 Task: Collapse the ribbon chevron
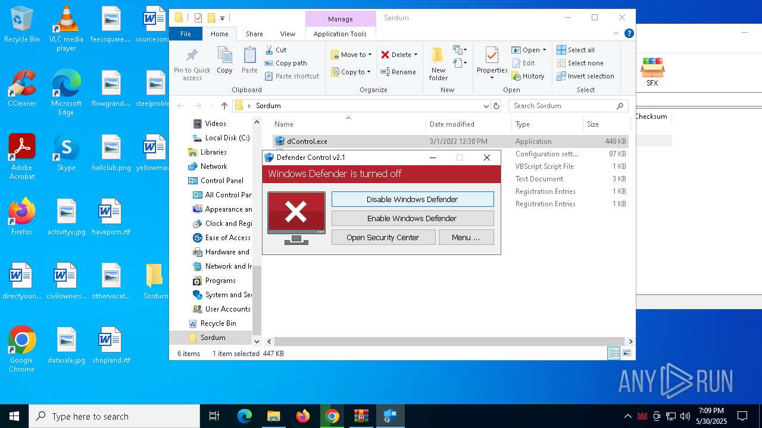click(x=617, y=34)
